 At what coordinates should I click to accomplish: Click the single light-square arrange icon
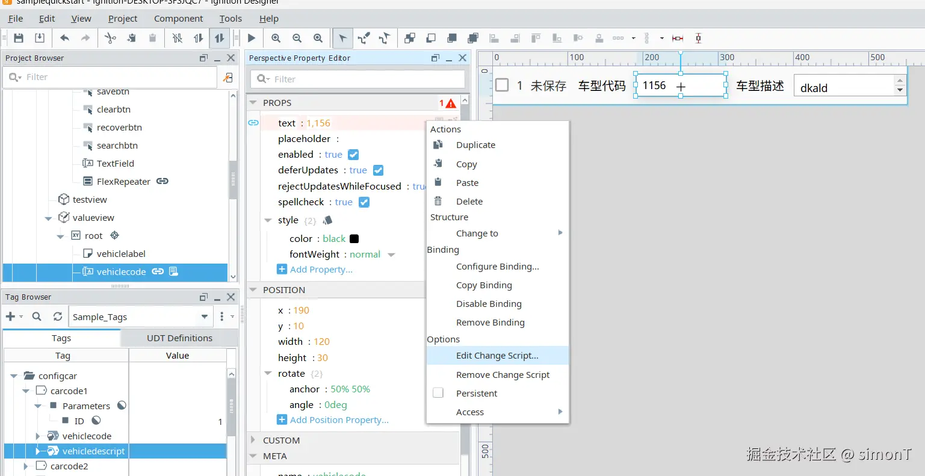pos(431,38)
